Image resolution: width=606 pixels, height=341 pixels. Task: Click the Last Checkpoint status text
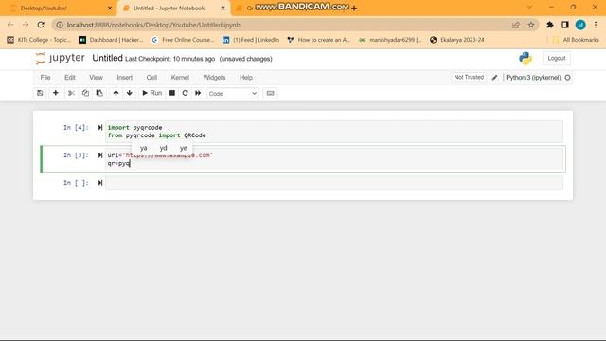tap(170, 59)
